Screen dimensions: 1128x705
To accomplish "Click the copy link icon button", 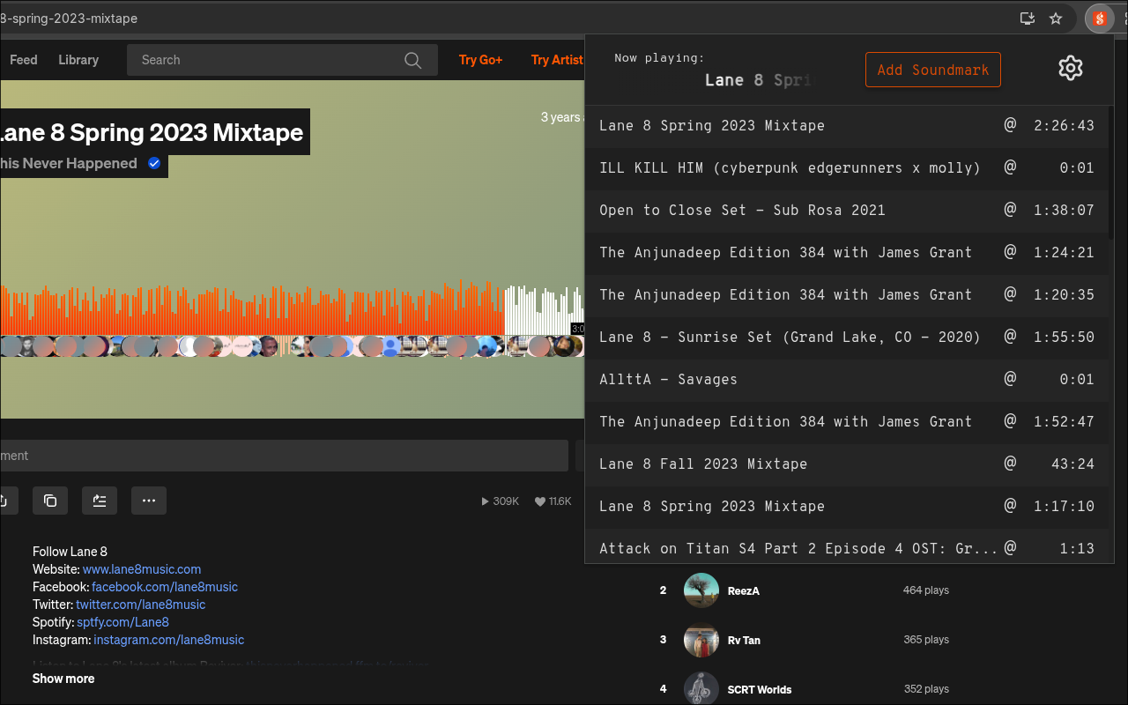I will click(x=50, y=501).
